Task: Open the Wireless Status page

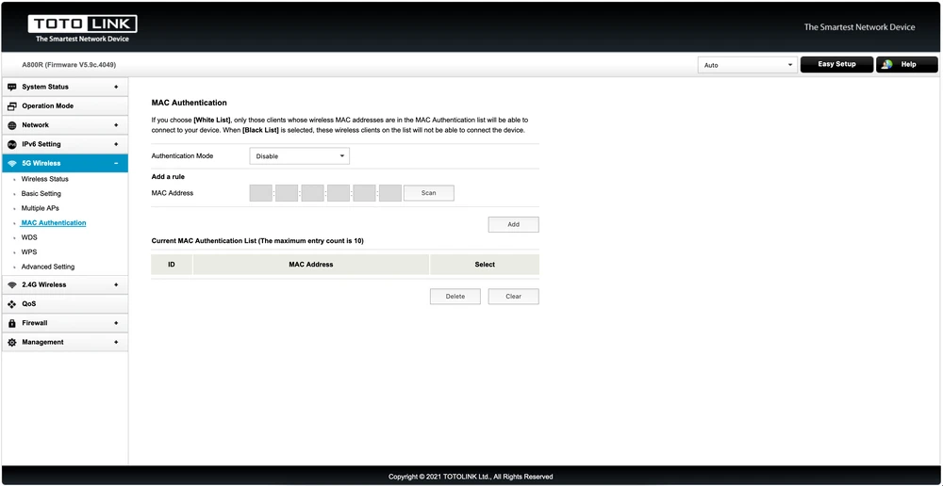Action: (x=45, y=179)
